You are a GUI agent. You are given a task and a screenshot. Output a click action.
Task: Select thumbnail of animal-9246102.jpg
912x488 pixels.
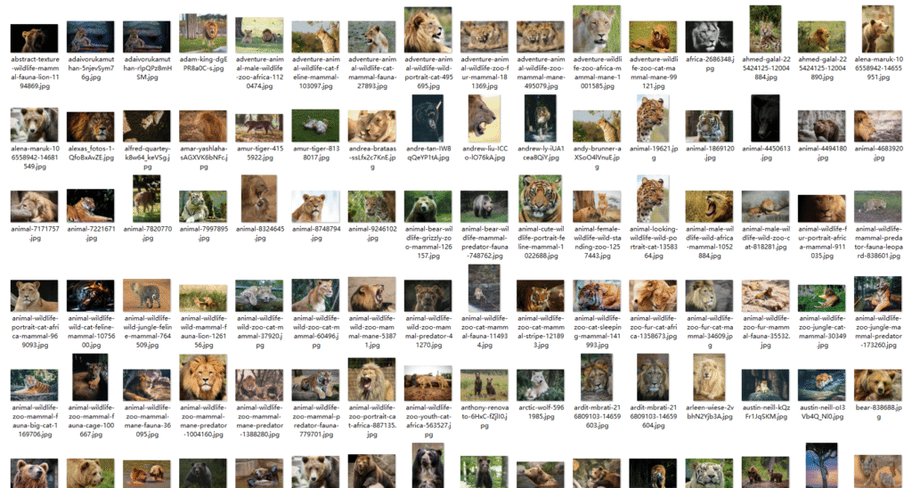(x=372, y=207)
